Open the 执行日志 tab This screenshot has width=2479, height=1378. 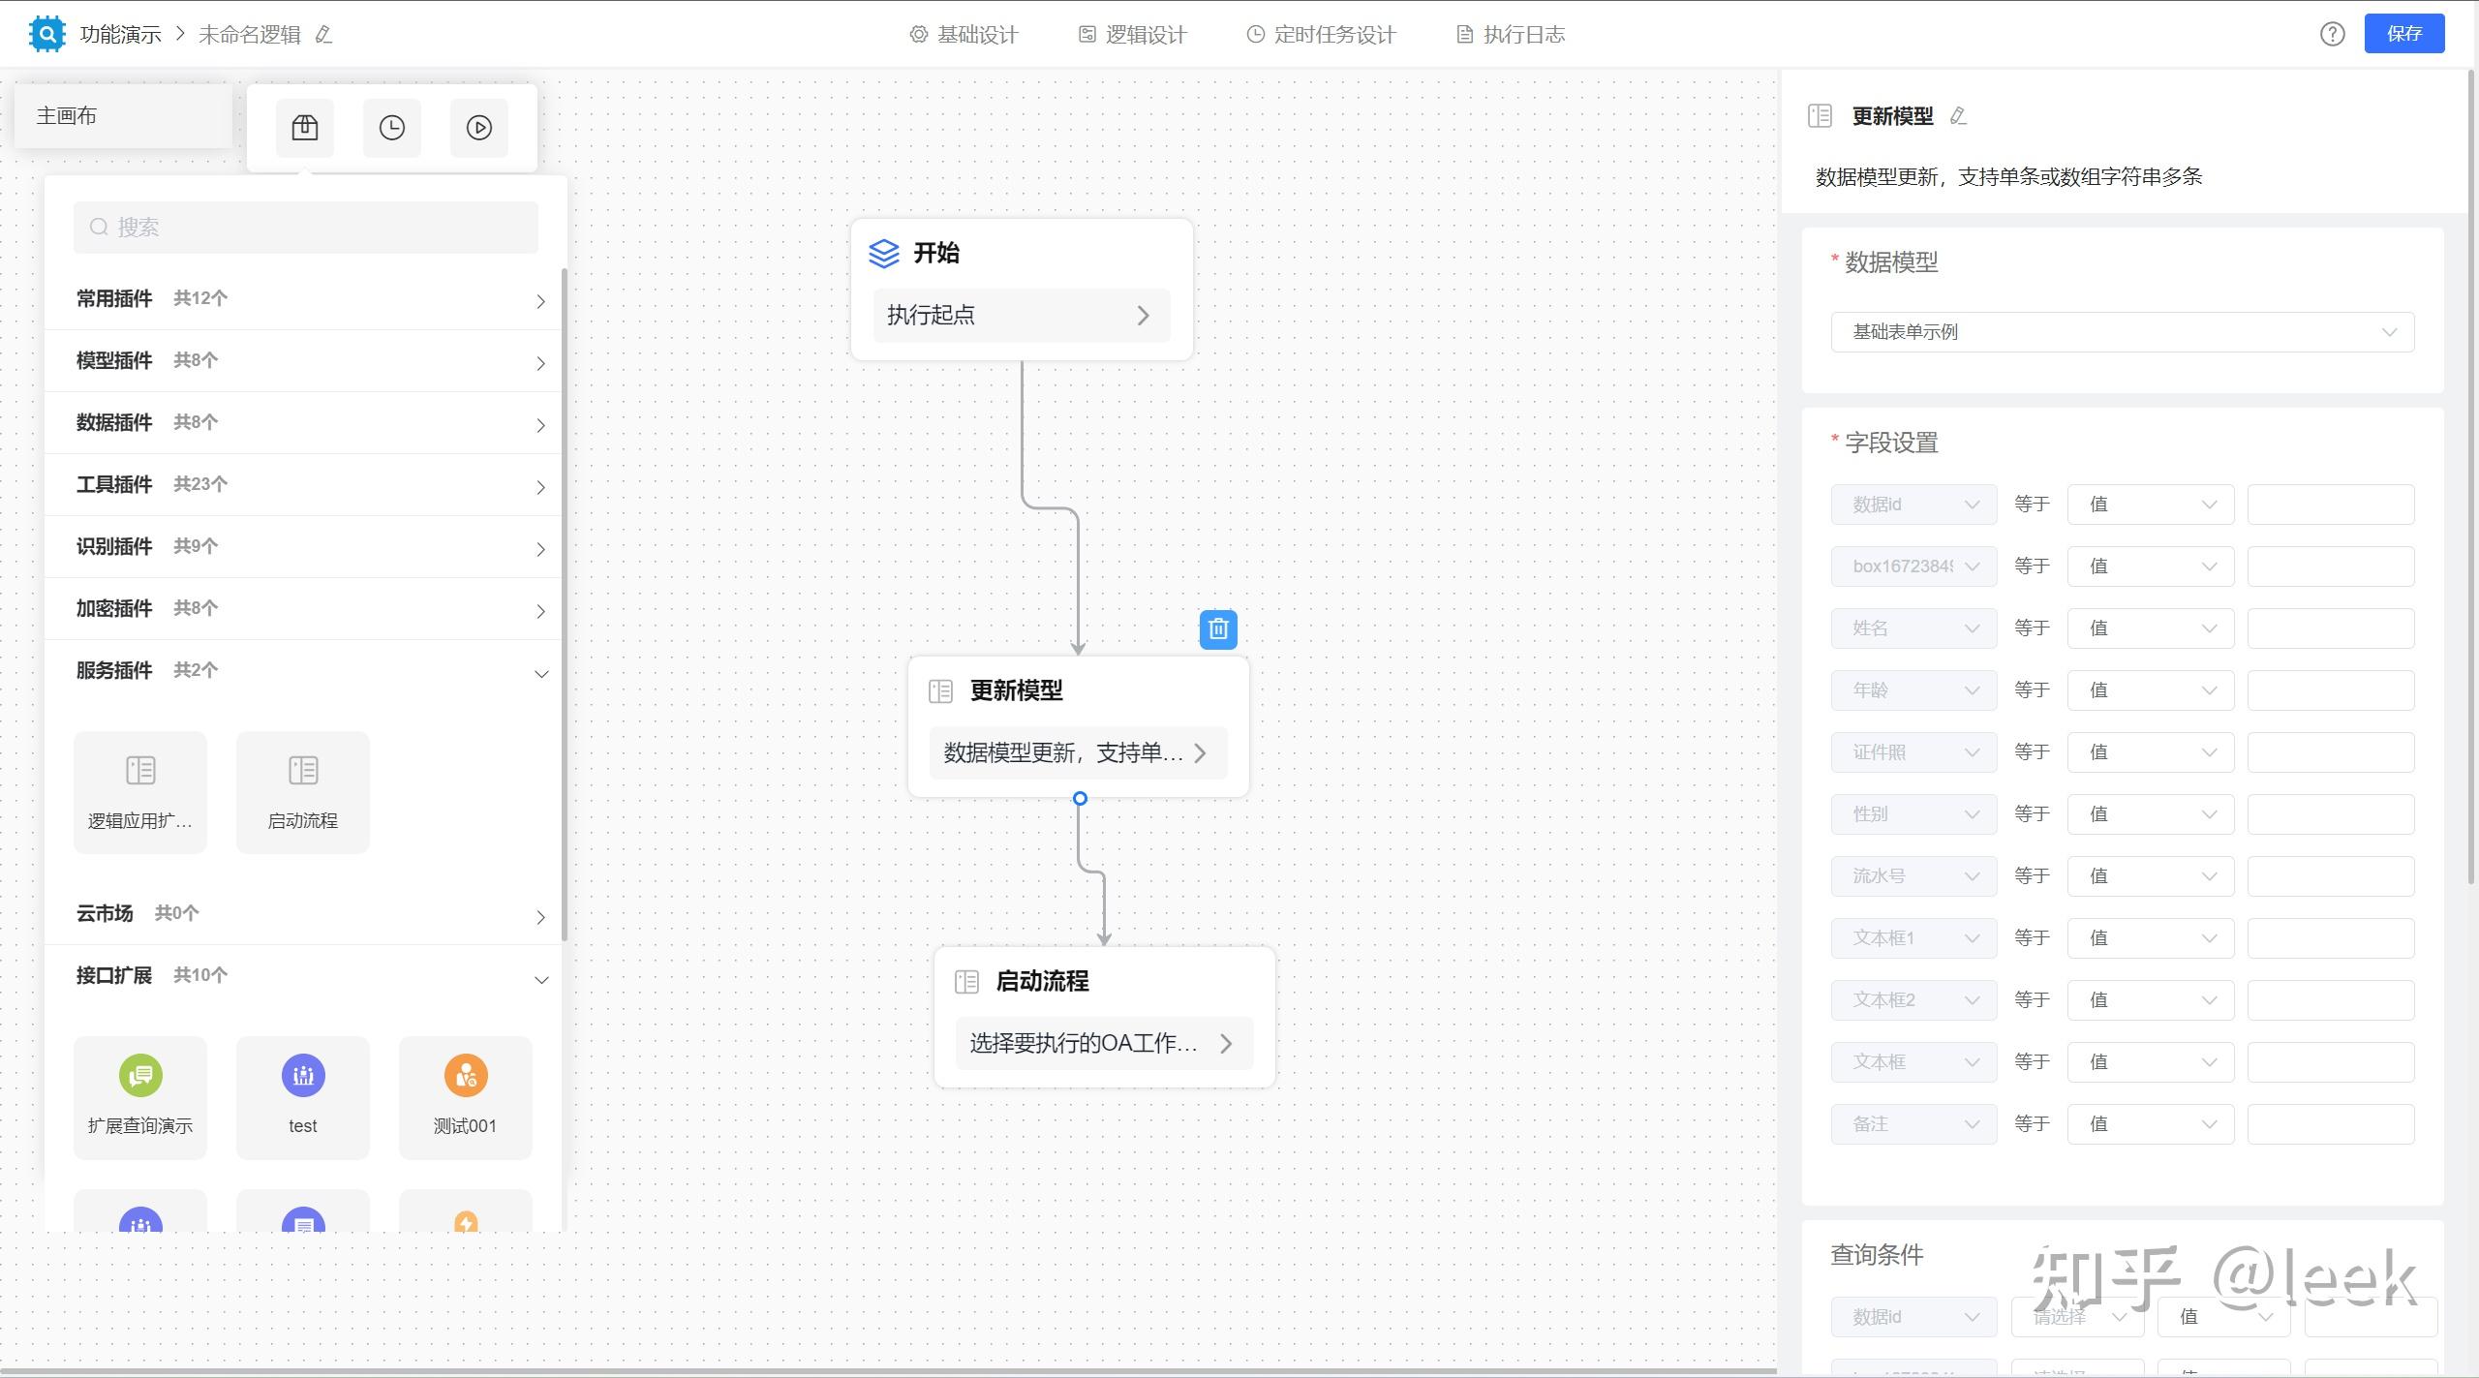(1511, 35)
